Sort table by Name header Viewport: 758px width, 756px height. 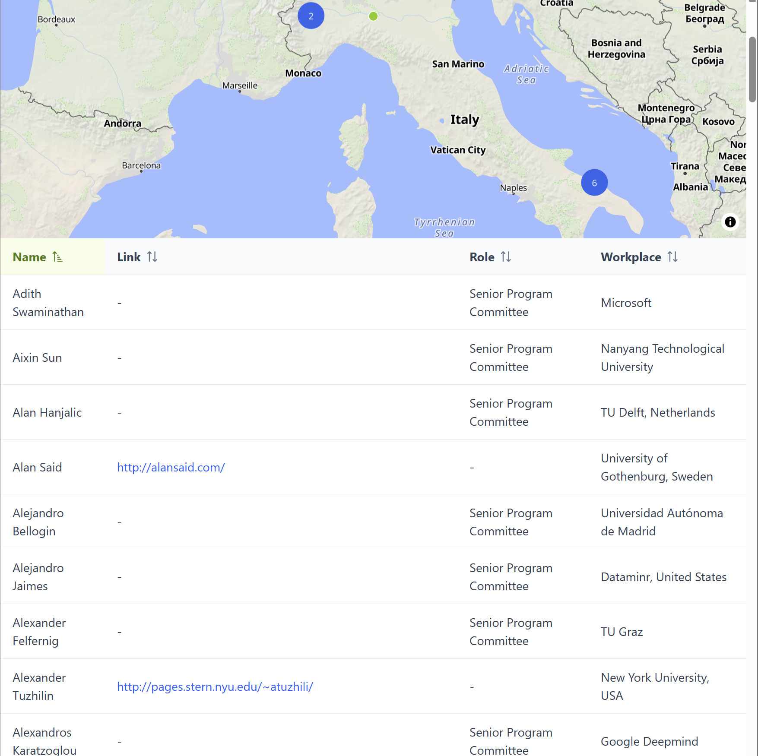[x=29, y=257]
